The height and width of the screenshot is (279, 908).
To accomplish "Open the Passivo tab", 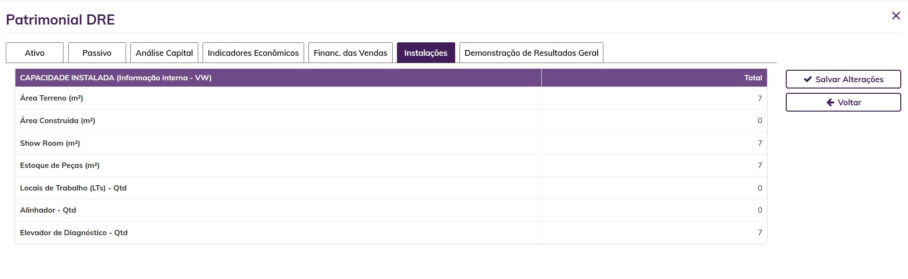I will (x=97, y=53).
